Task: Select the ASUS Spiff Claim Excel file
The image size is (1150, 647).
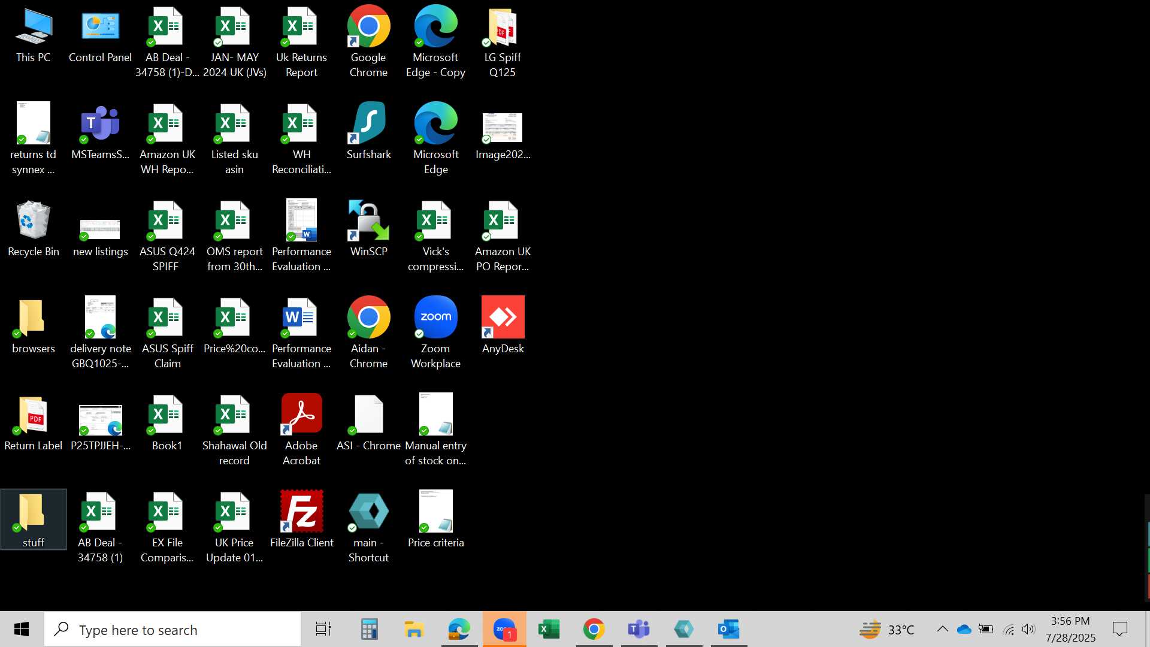Action: coord(167,333)
